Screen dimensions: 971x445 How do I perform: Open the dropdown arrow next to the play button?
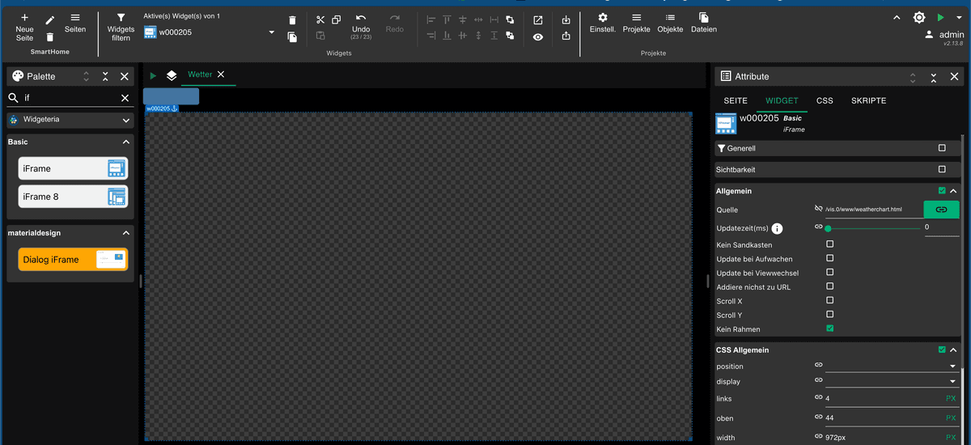click(959, 18)
